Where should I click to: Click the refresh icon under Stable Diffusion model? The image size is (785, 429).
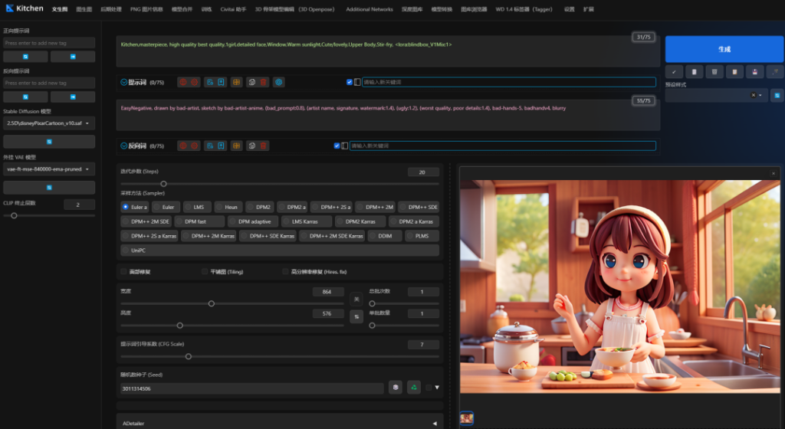(x=49, y=142)
